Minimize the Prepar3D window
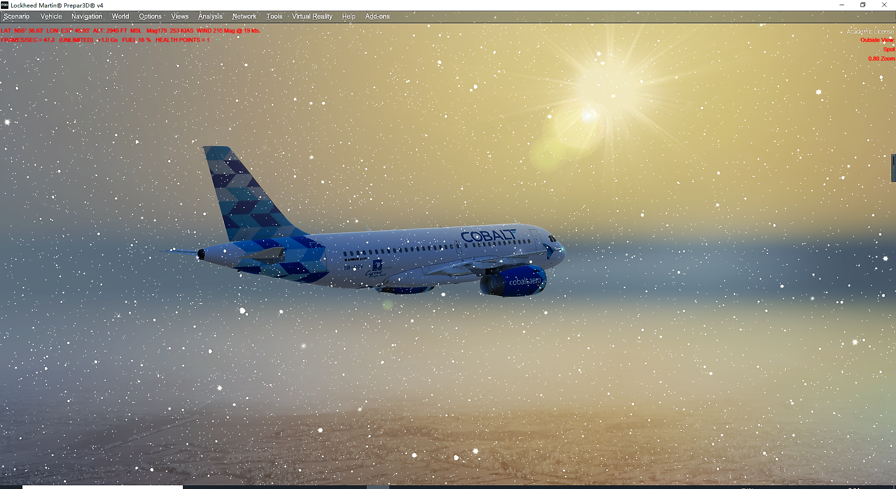 [842, 5]
